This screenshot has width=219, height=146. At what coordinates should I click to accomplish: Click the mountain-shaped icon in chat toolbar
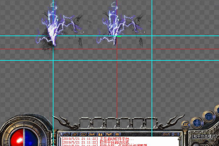[x=66, y=134]
